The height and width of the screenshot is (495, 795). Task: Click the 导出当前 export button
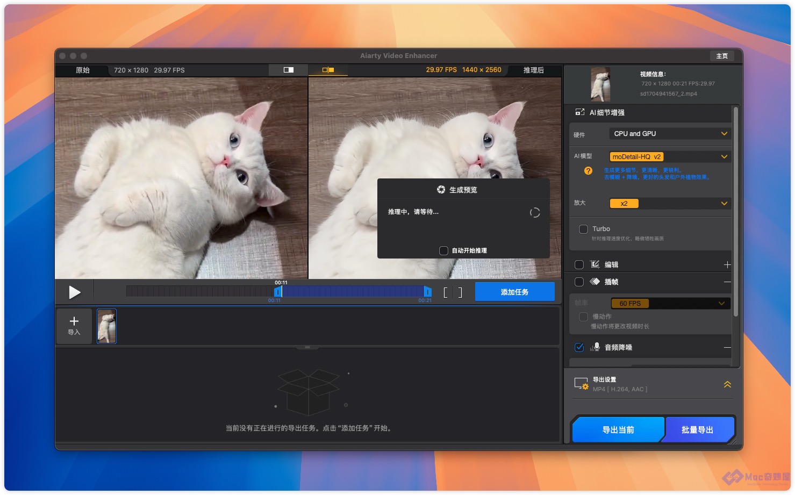(x=618, y=429)
